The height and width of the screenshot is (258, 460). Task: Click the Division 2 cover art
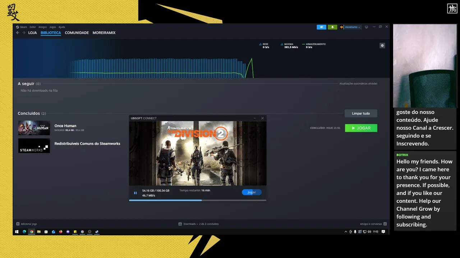coord(198,153)
